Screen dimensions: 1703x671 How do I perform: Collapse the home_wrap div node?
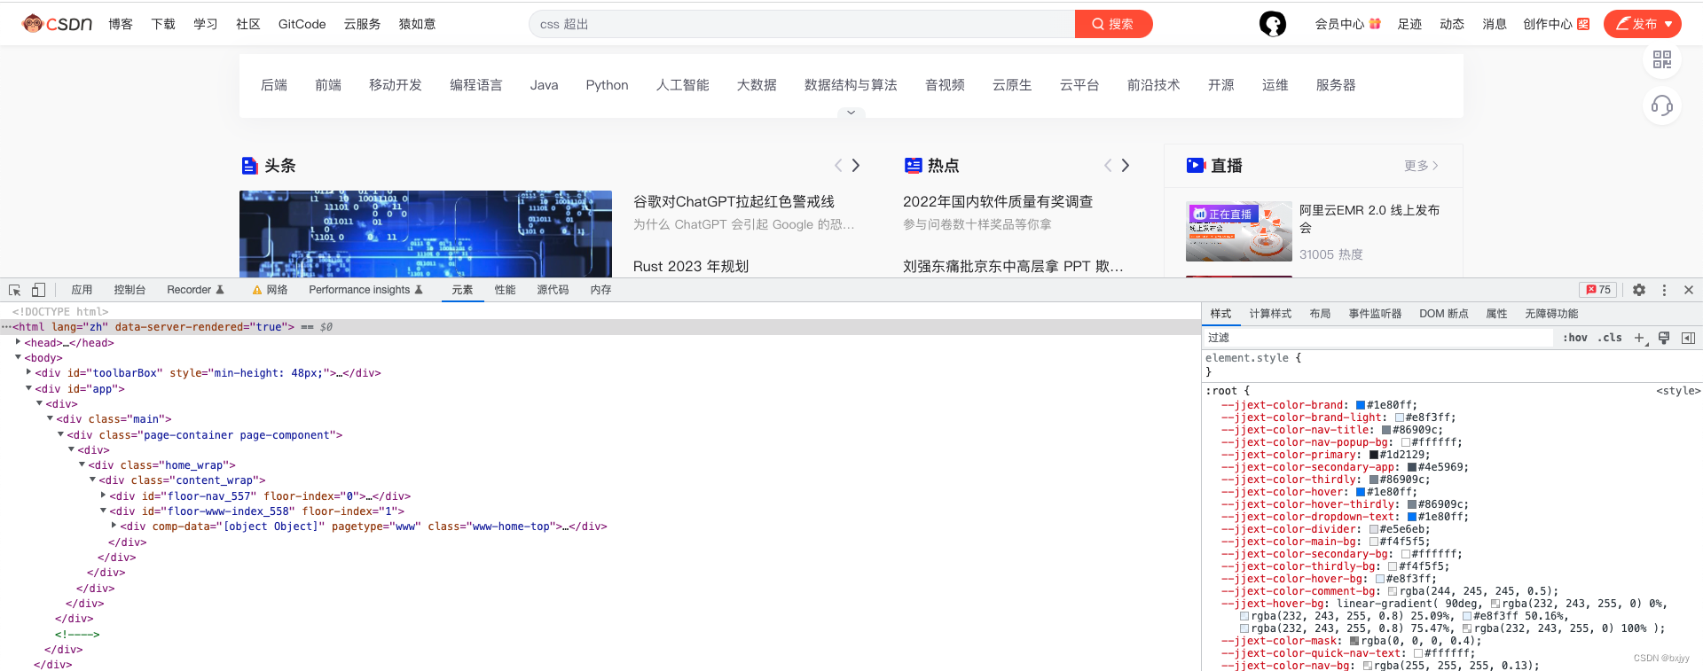click(x=82, y=464)
